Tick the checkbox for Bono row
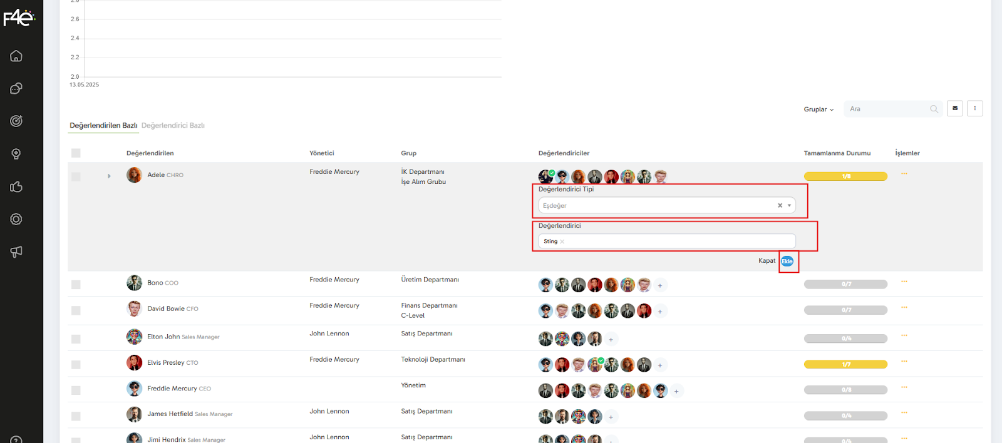Viewport: 1002px width, 443px height. point(76,285)
